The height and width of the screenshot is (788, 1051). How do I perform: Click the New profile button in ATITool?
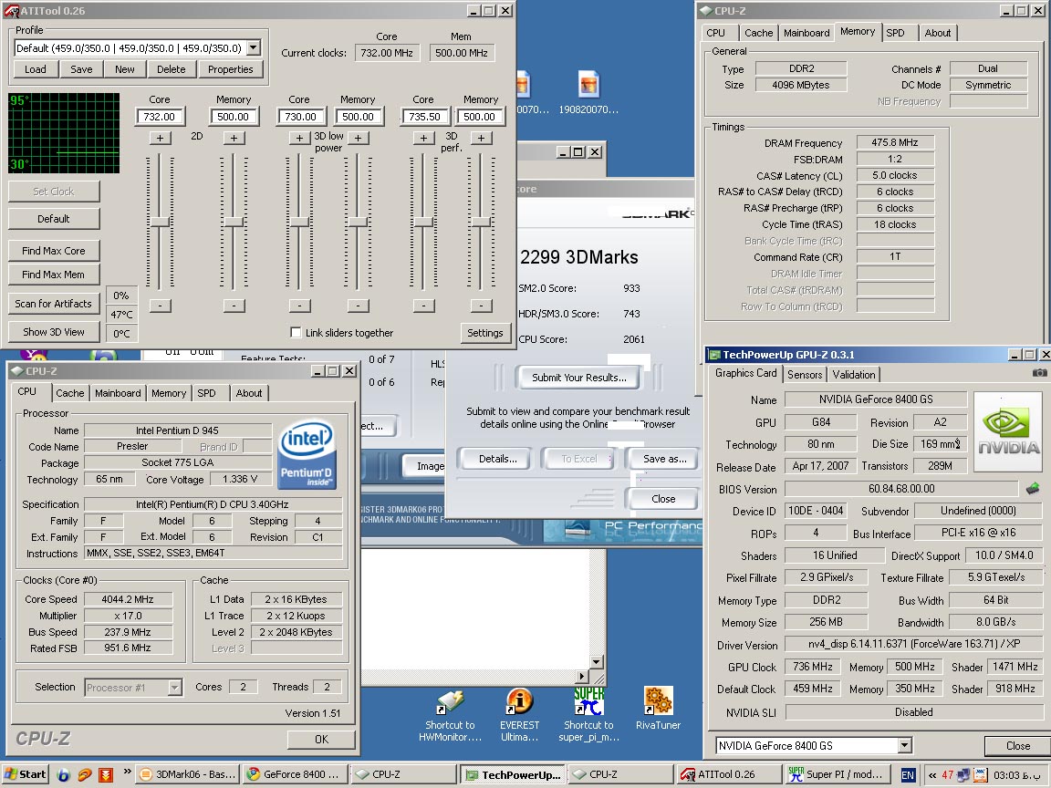click(x=125, y=69)
